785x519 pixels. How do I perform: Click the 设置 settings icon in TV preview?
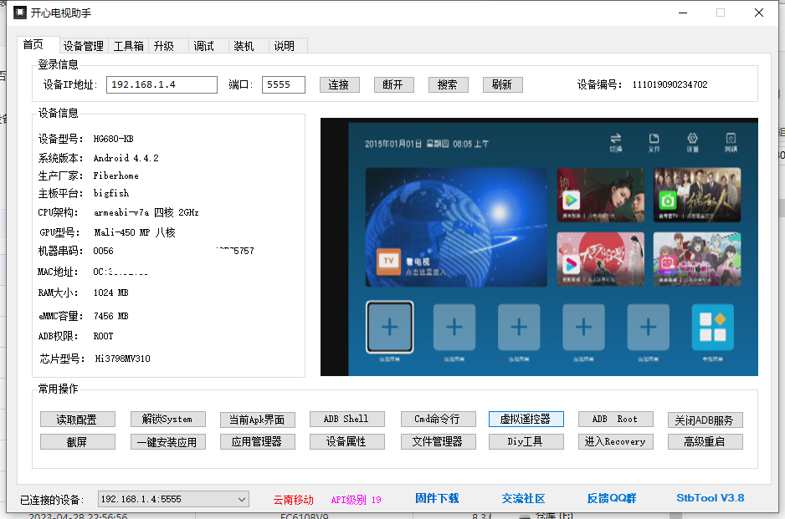pos(692,142)
